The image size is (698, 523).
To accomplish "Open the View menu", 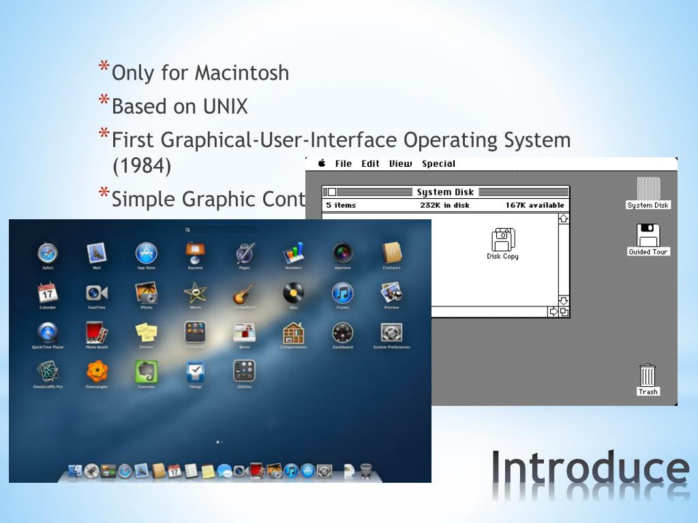I will click(401, 163).
